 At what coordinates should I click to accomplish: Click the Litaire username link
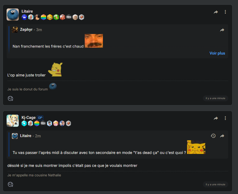click(27, 11)
